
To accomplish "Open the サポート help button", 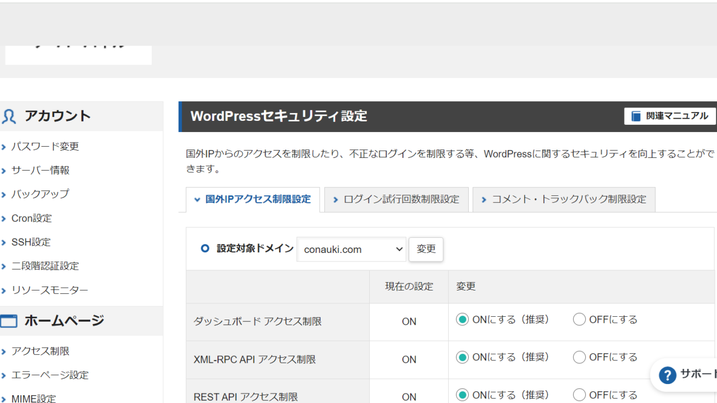I will point(685,375).
